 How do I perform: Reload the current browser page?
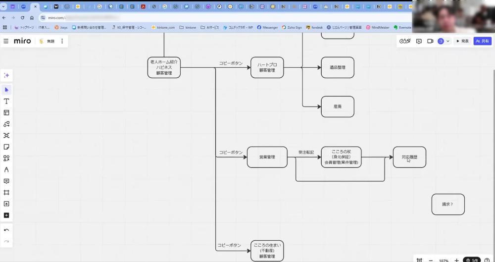tap(22, 18)
